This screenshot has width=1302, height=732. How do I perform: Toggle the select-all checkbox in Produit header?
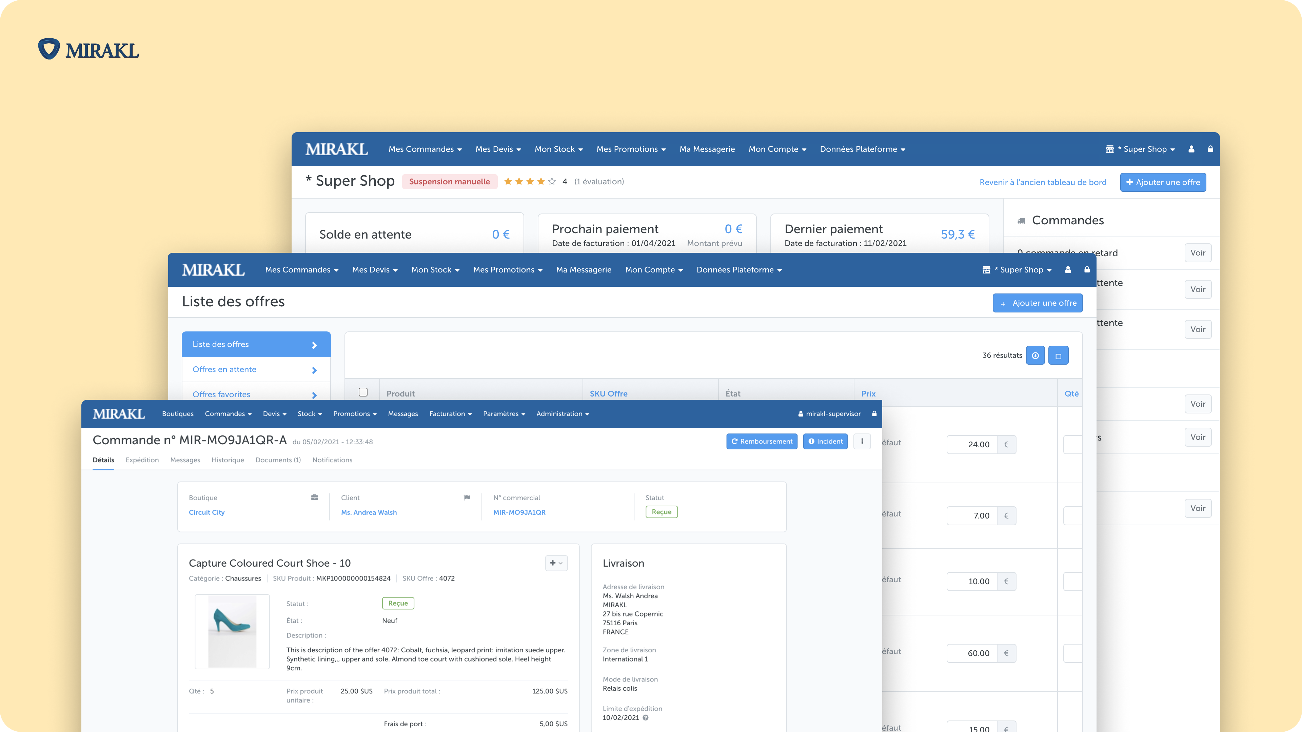click(x=363, y=392)
